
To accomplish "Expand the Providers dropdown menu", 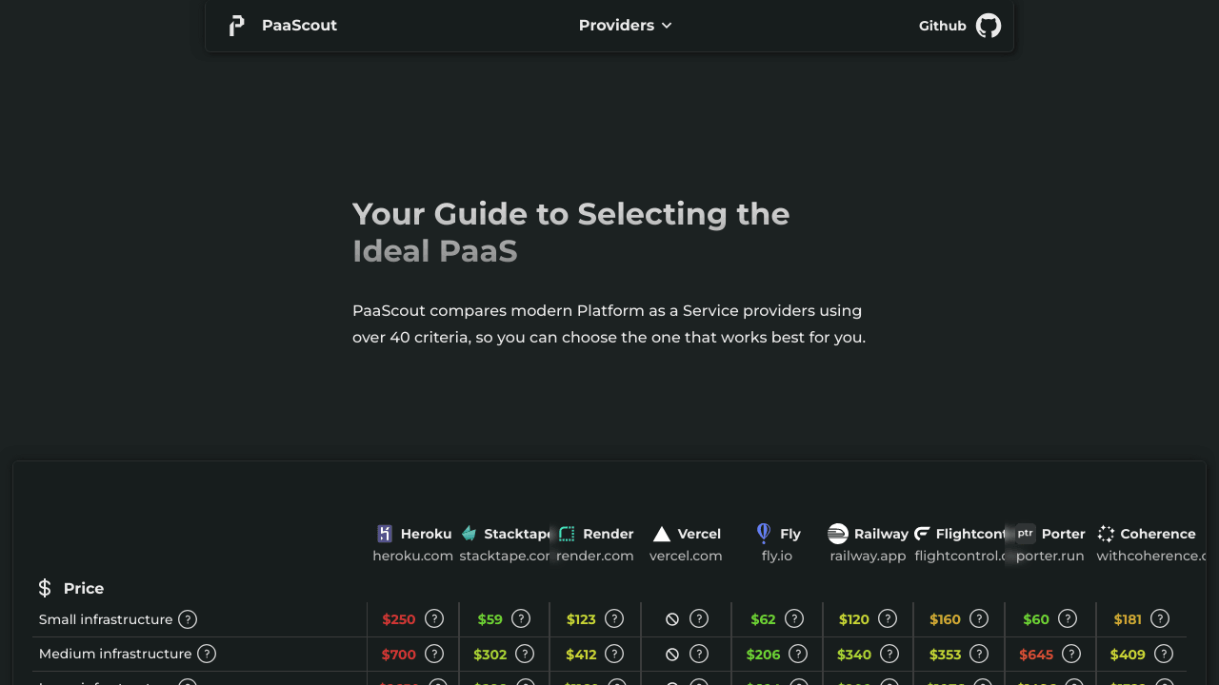I will click(616, 26).
